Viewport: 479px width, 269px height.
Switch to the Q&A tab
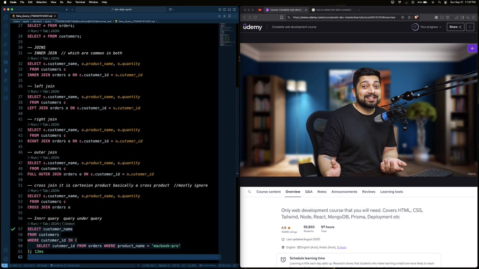[x=309, y=192]
